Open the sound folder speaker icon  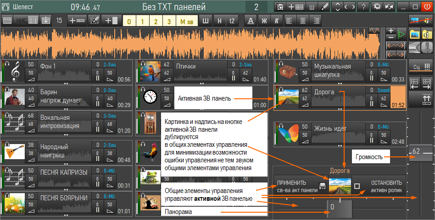427,34
